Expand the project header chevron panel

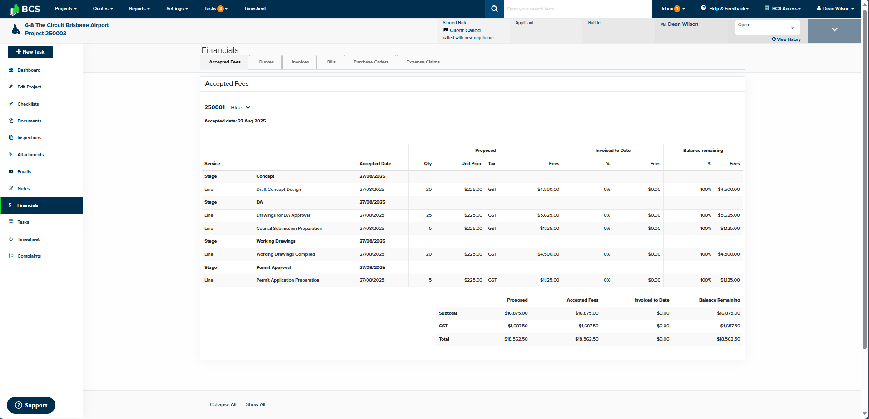click(834, 30)
